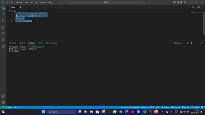Screen dimensions: 205x115
Task: Split the editor to the right
Action: 199,7
